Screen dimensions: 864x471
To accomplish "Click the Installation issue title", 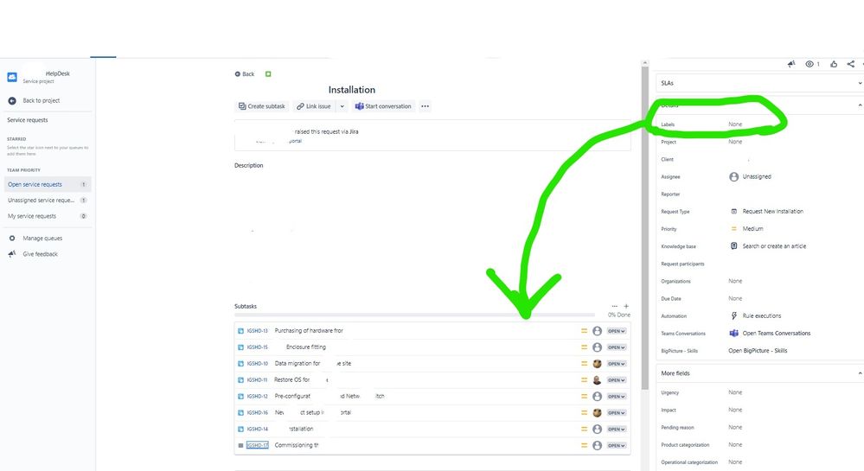I will click(351, 90).
